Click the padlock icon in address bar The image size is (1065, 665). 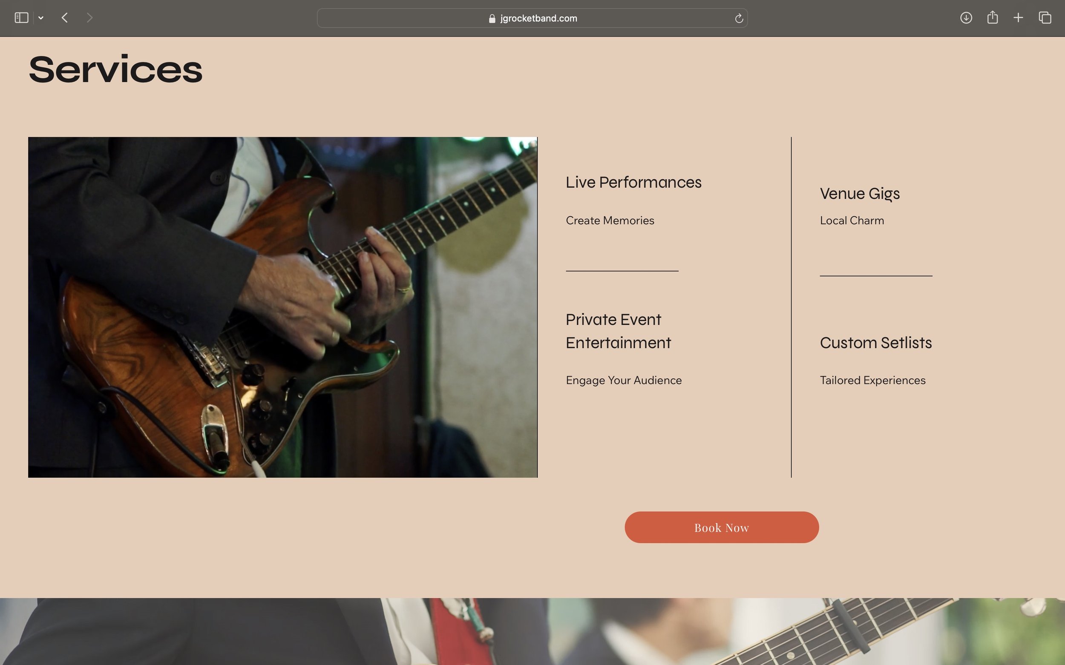click(x=492, y=18)
